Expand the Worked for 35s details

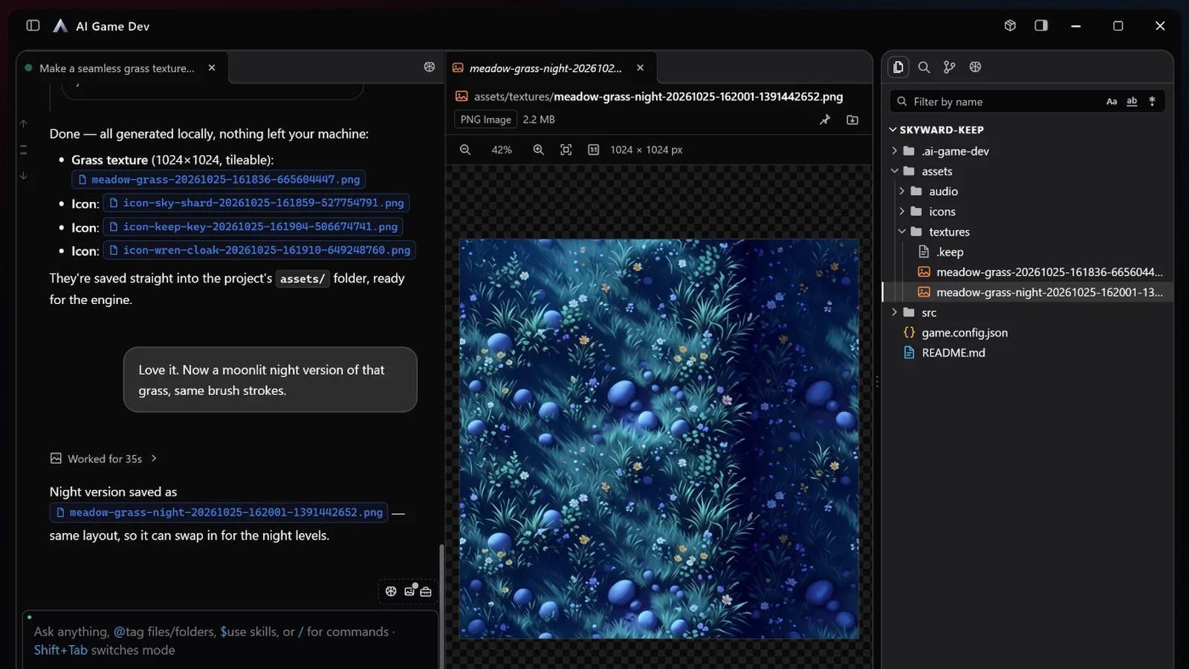click(104, 459)
